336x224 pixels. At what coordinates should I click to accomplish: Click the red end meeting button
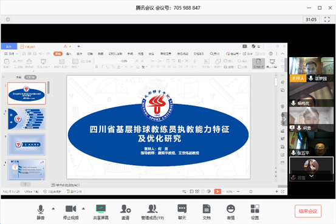tap(308, 211)
